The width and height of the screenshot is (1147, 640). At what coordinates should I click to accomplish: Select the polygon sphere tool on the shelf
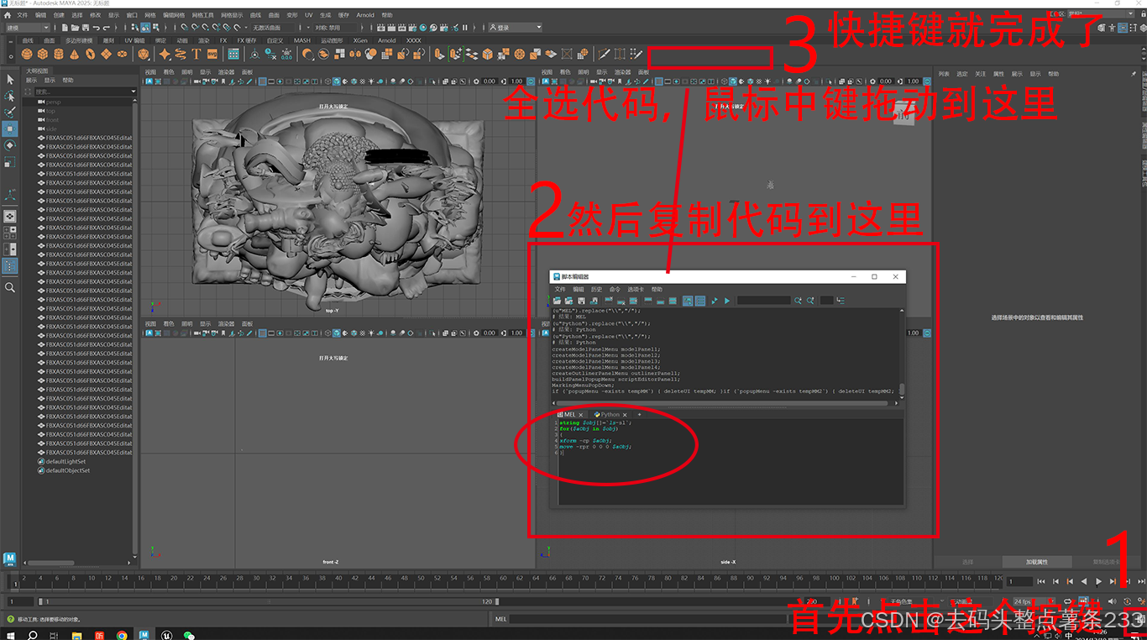pyautogui.click(x=26, y=55)
